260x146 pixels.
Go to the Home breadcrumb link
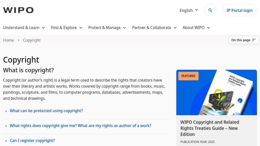8,40
